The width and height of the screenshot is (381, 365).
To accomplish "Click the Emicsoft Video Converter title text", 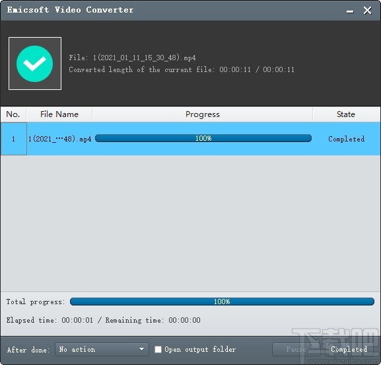I will pos(70,10).
